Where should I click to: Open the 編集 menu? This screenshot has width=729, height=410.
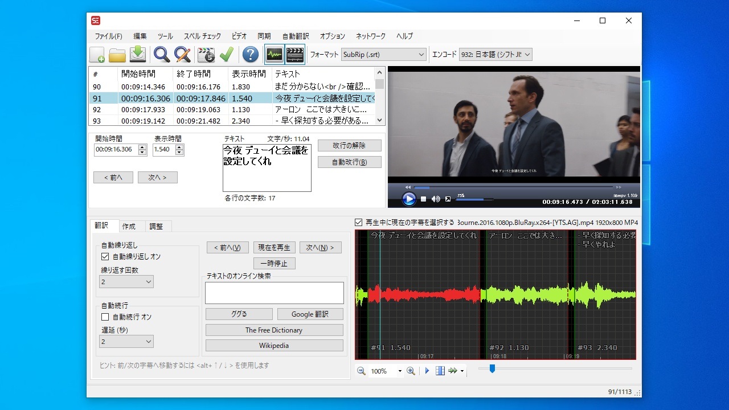[x=140, y=36]
